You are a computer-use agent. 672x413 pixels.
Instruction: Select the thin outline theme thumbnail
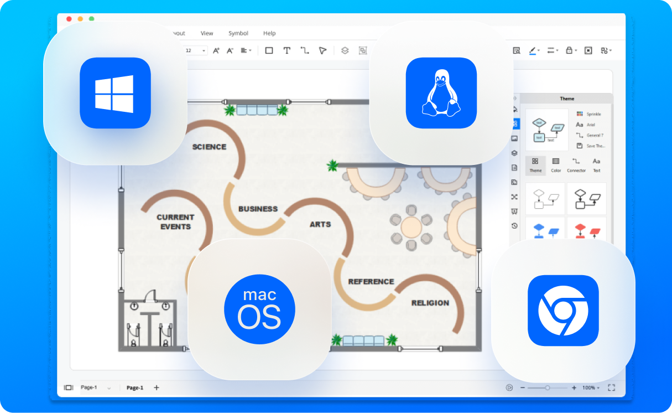click(545, 199)
